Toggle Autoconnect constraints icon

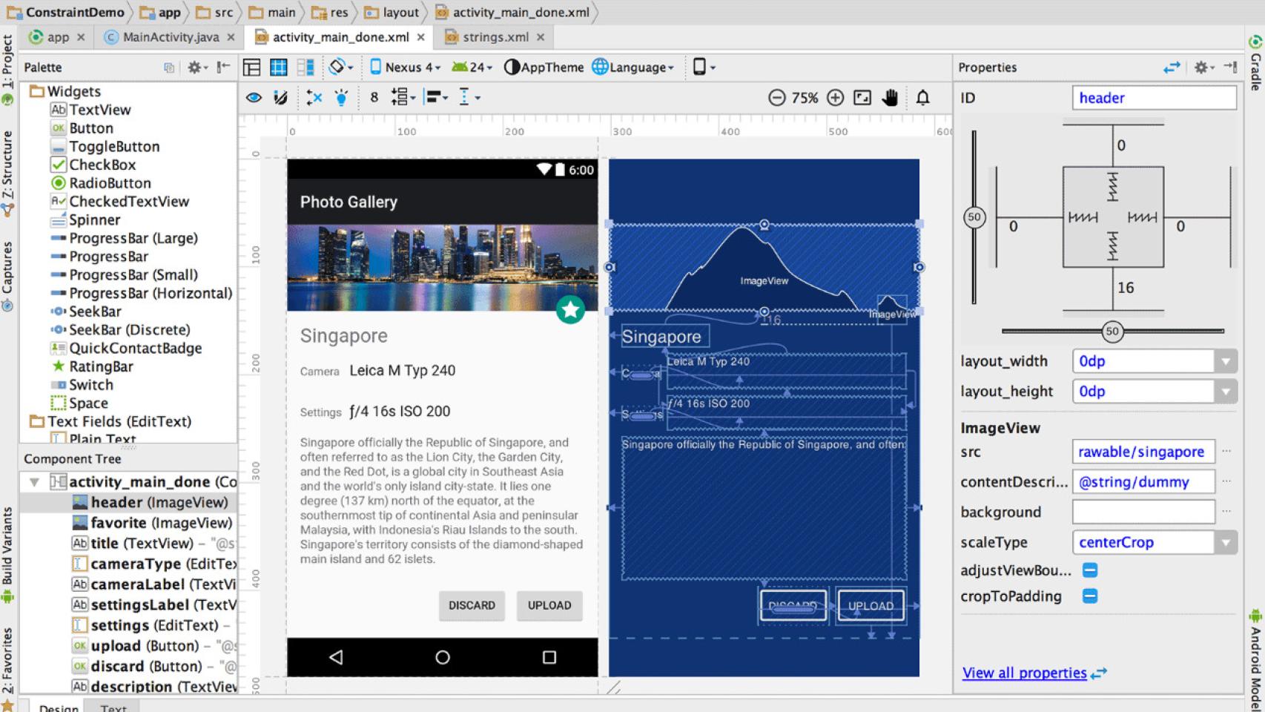tap(279, 96)
